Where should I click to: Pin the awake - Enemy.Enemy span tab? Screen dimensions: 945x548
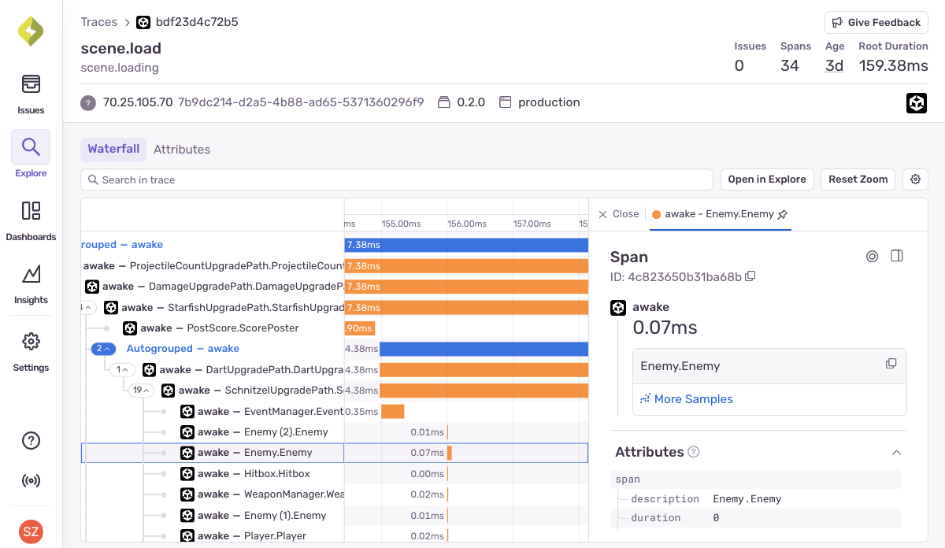[782, 214]
